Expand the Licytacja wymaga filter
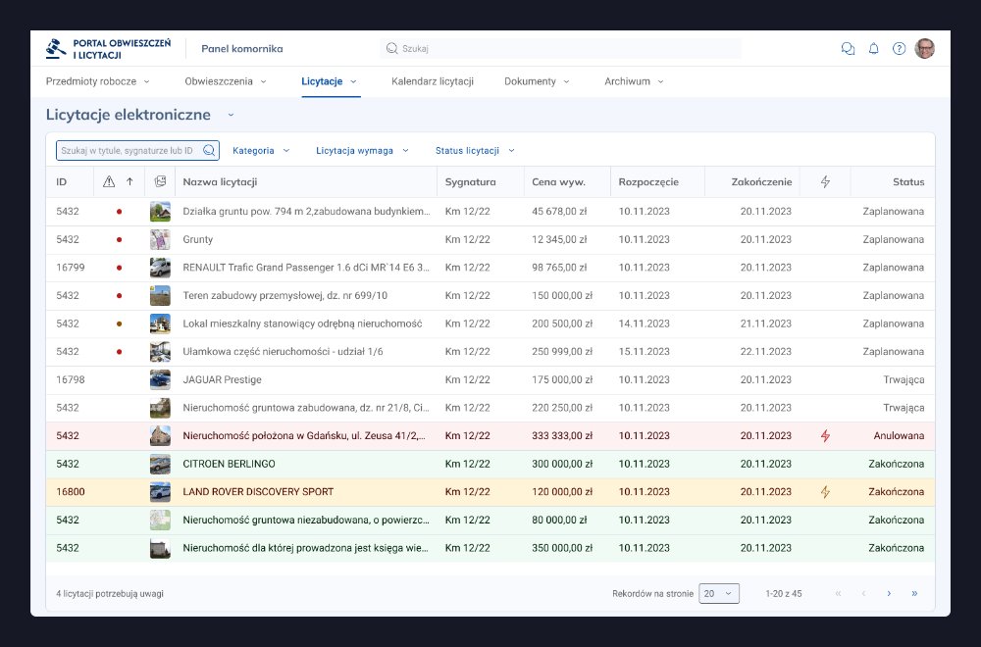981x647 pixels. (362, 151)
